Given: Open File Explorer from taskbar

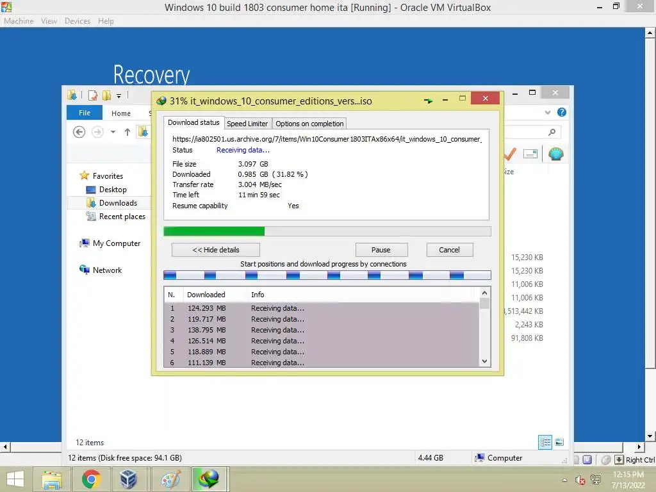Looking at the screenshot, I should tap(51, 479).
